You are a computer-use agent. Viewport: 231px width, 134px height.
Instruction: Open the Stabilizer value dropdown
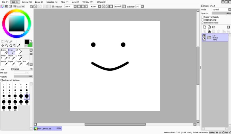coord(142,6)
